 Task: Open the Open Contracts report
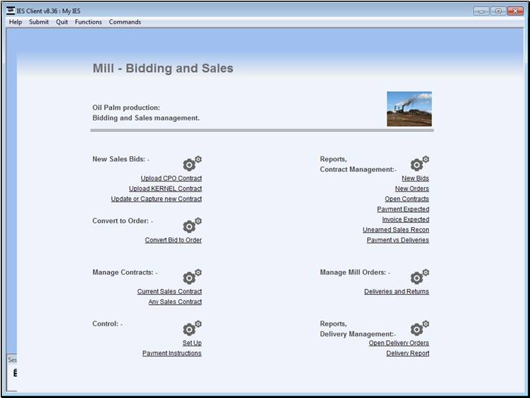click(407, 199)
